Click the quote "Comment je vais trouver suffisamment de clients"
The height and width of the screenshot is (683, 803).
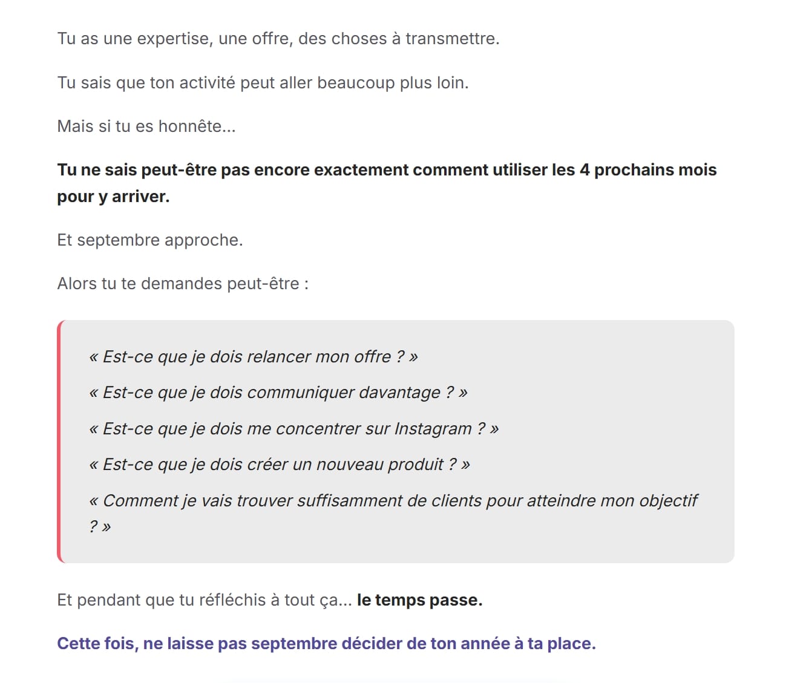coord(393,513)
